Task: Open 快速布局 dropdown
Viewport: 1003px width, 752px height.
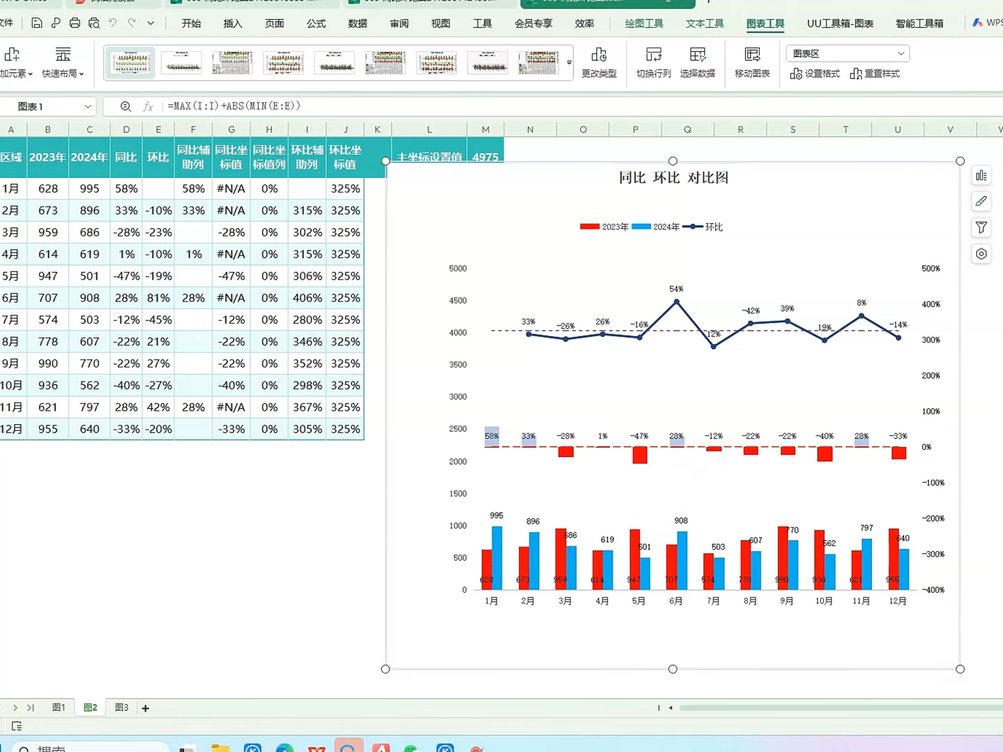Action: (x=63, y=63)
